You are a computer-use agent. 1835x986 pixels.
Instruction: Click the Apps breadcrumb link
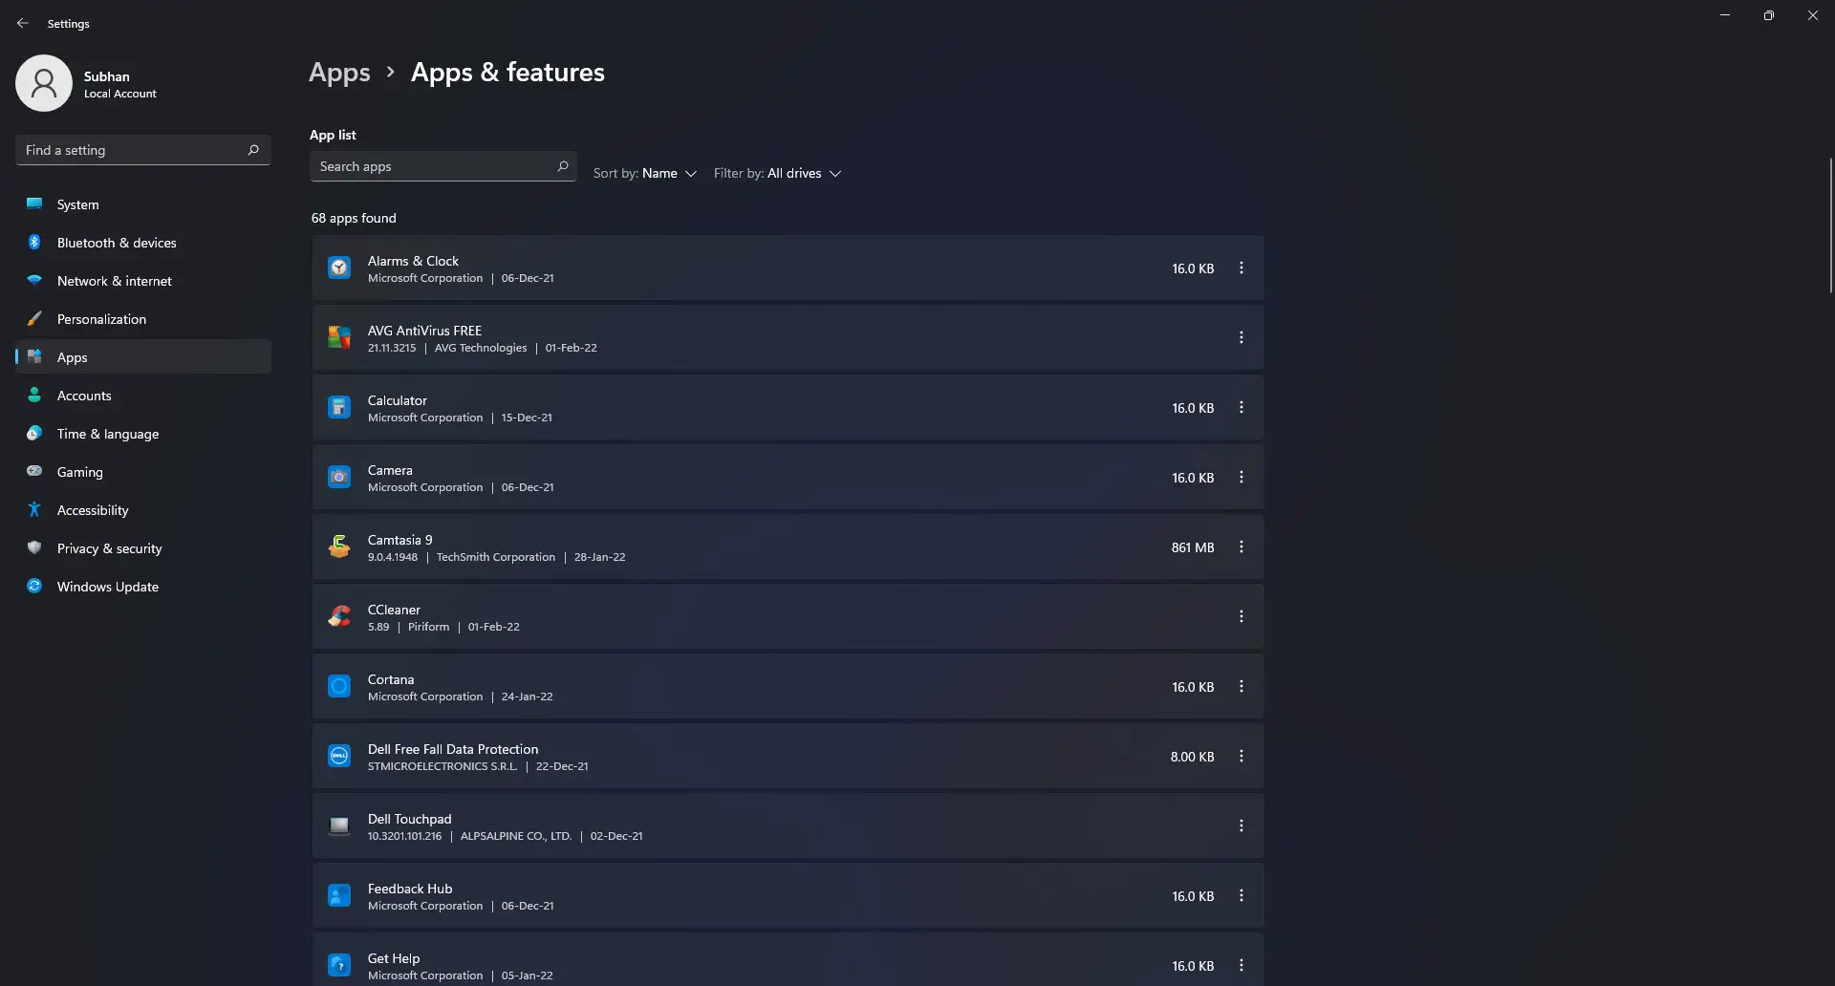339,73
